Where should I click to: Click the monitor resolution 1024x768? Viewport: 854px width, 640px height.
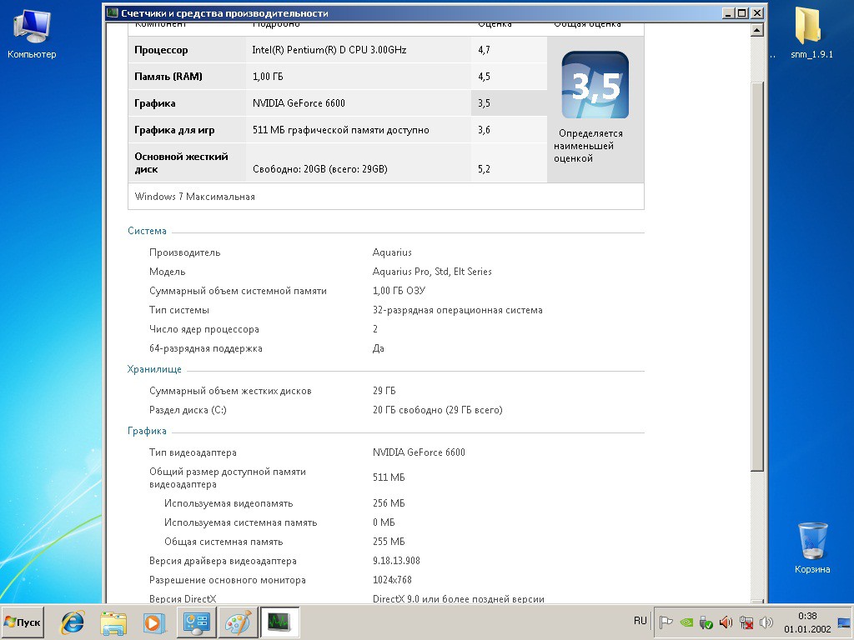392,580
